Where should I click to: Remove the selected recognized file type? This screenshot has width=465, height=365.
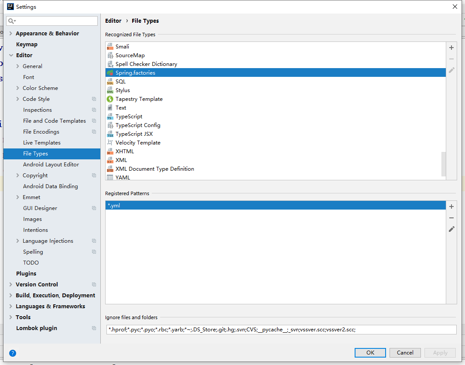(x=451, y=59)
